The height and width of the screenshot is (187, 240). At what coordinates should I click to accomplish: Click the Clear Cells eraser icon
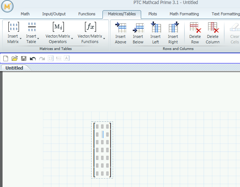(x=235, y=28)
